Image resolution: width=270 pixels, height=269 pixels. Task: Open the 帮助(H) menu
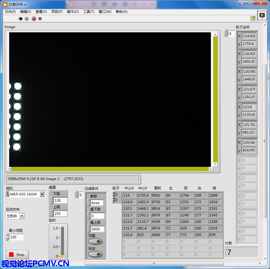[x=121, y=12]
